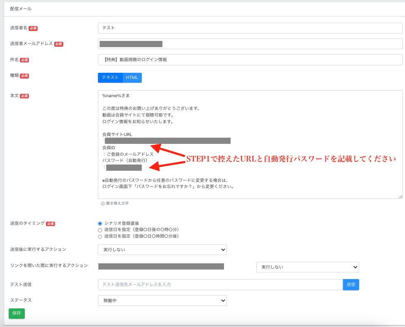Screen dimensions: 405x327
Task: Open the 置き換え文字 help link
Action: (117, 204)
